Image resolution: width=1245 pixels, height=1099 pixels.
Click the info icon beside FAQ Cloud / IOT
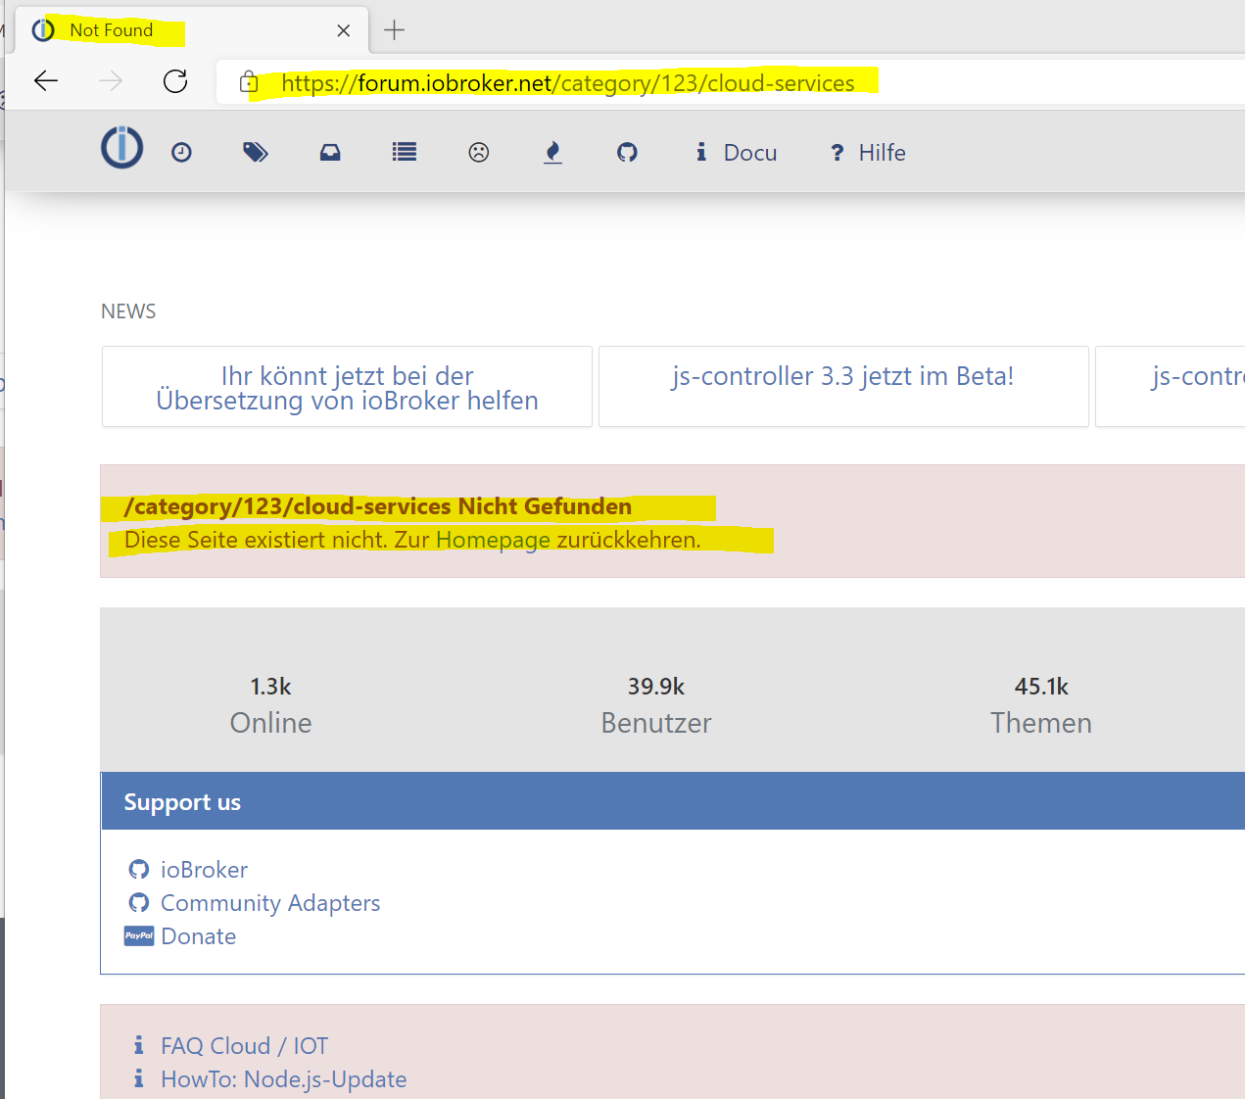coord(138,1045)
